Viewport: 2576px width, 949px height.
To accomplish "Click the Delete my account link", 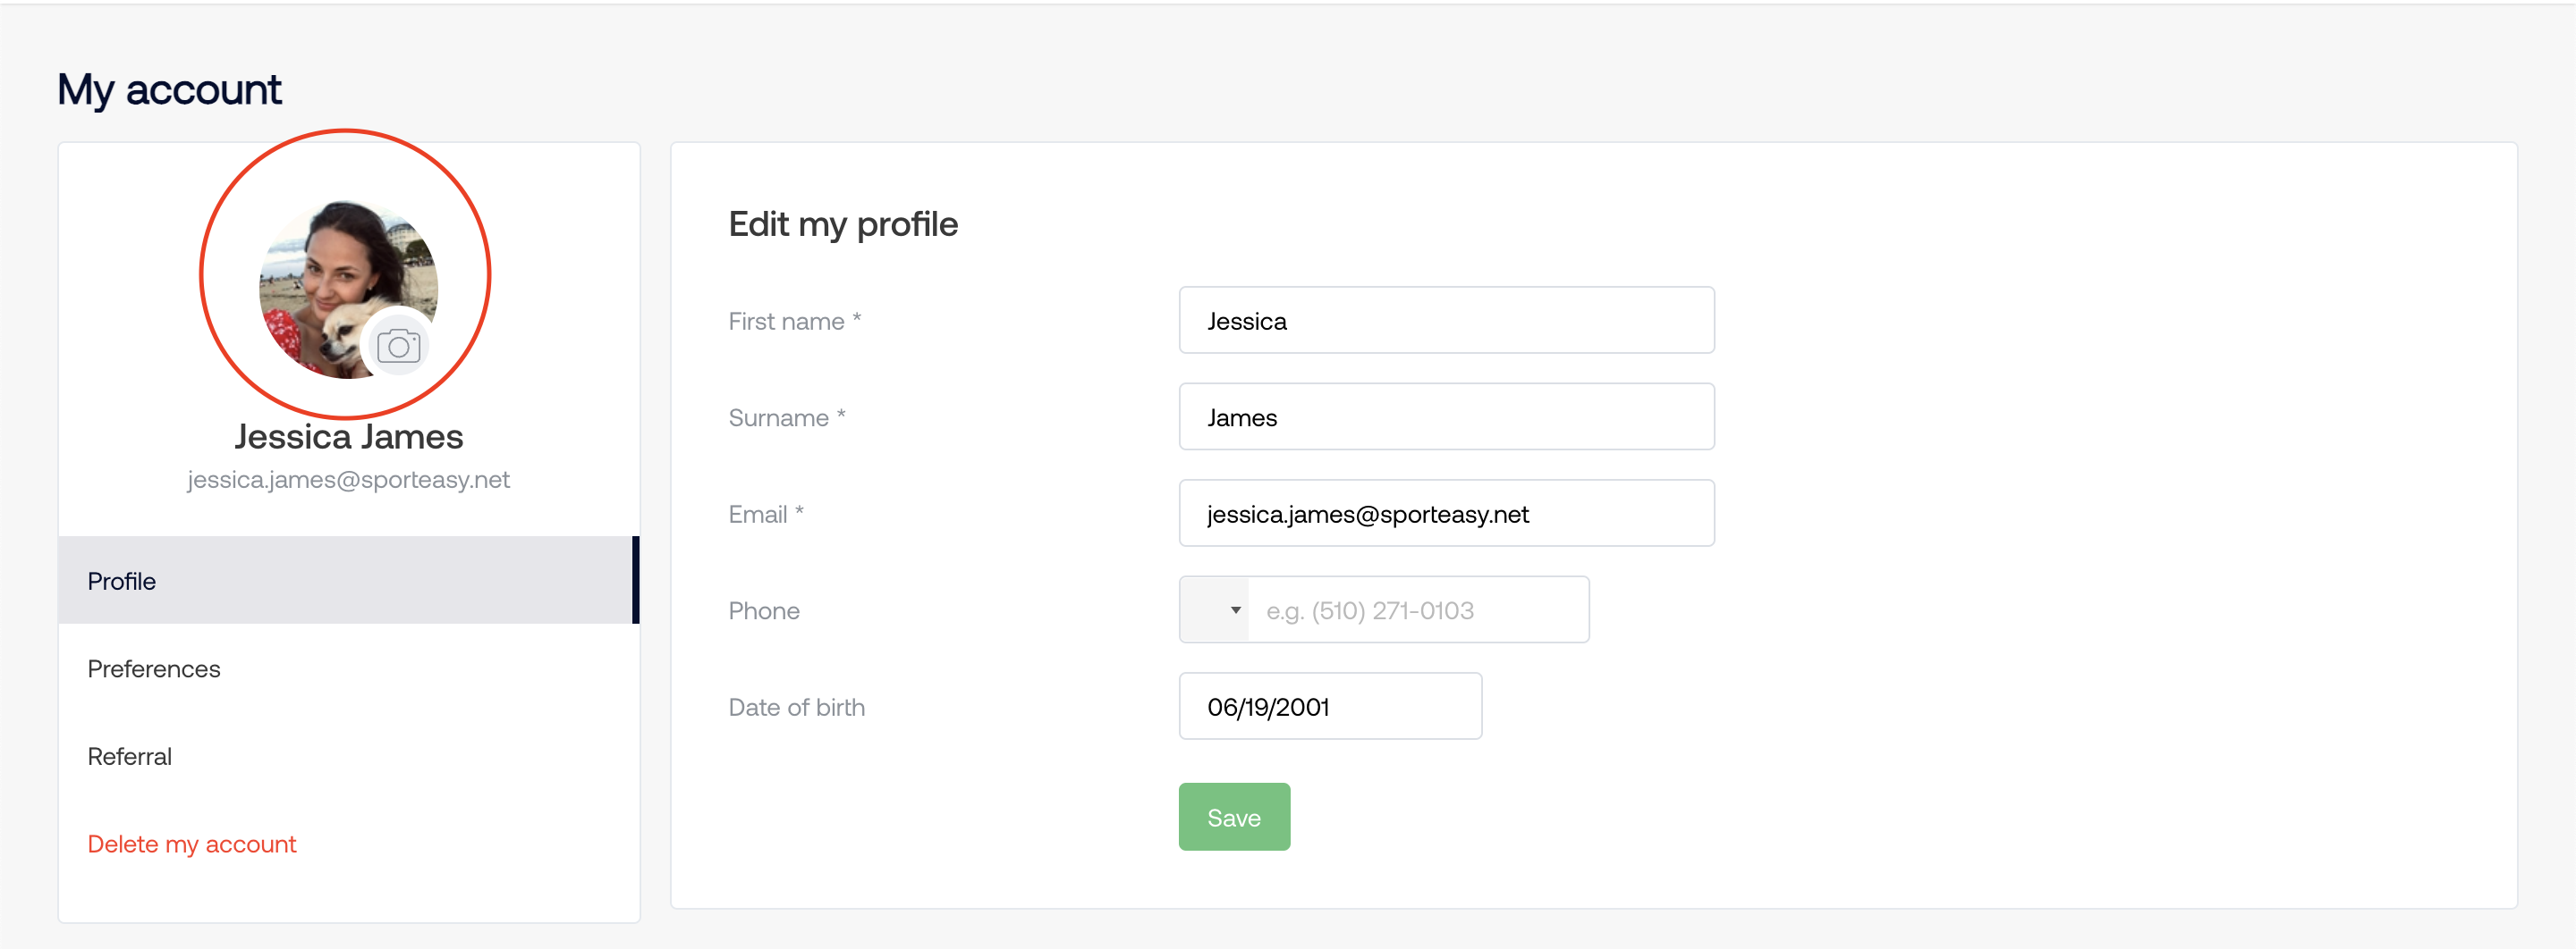I will click(192, 844).
